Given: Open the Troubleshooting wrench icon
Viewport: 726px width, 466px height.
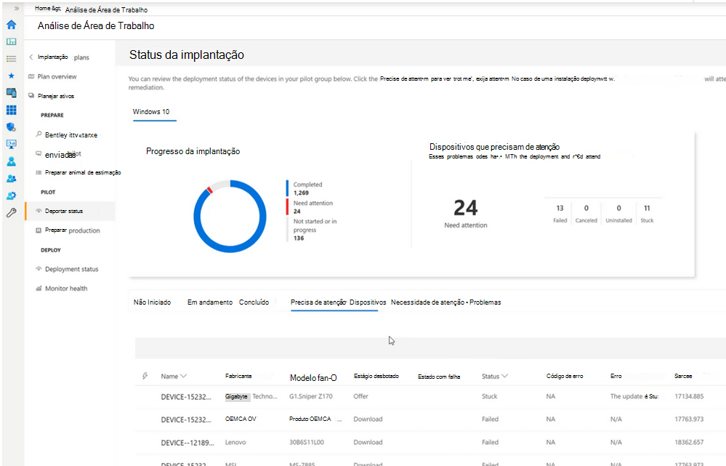Looking at the screenshot, I should [x=12, y=212].
